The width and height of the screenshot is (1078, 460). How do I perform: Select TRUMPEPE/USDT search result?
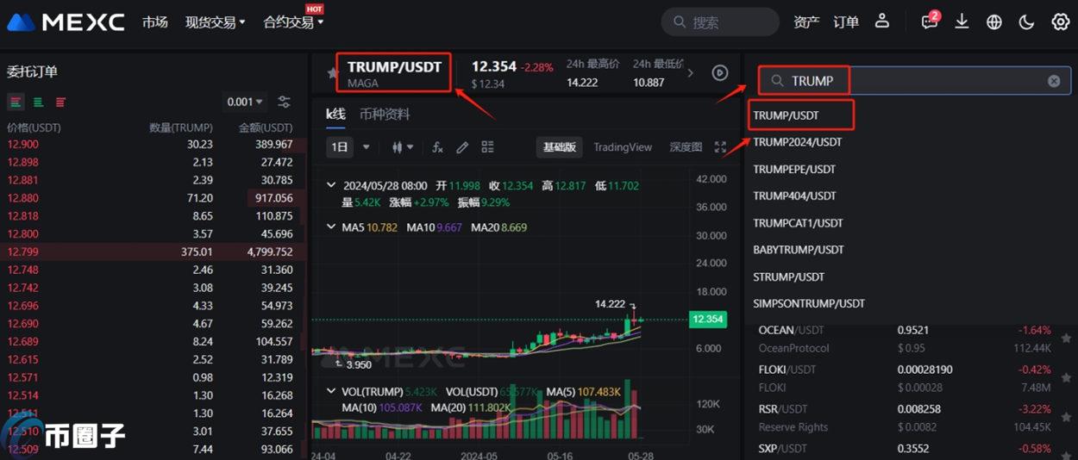click(x=794, y=169)
